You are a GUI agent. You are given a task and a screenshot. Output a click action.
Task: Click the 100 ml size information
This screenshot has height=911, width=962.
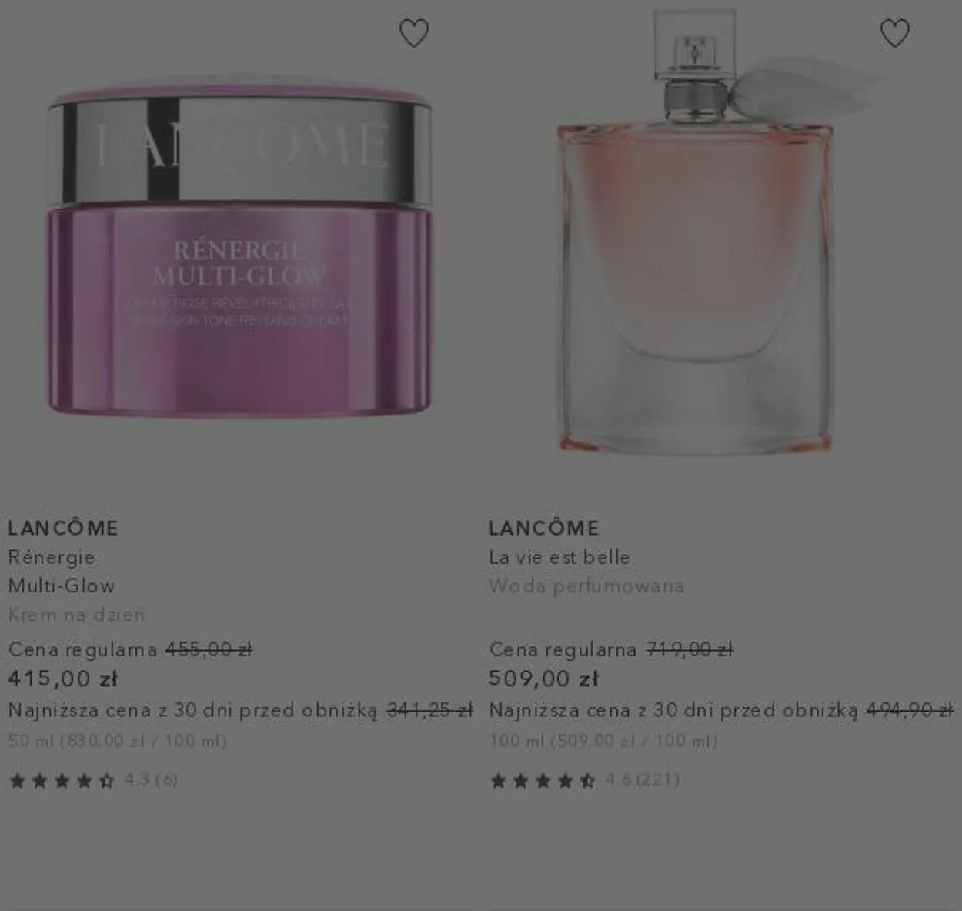coord(603,741)
